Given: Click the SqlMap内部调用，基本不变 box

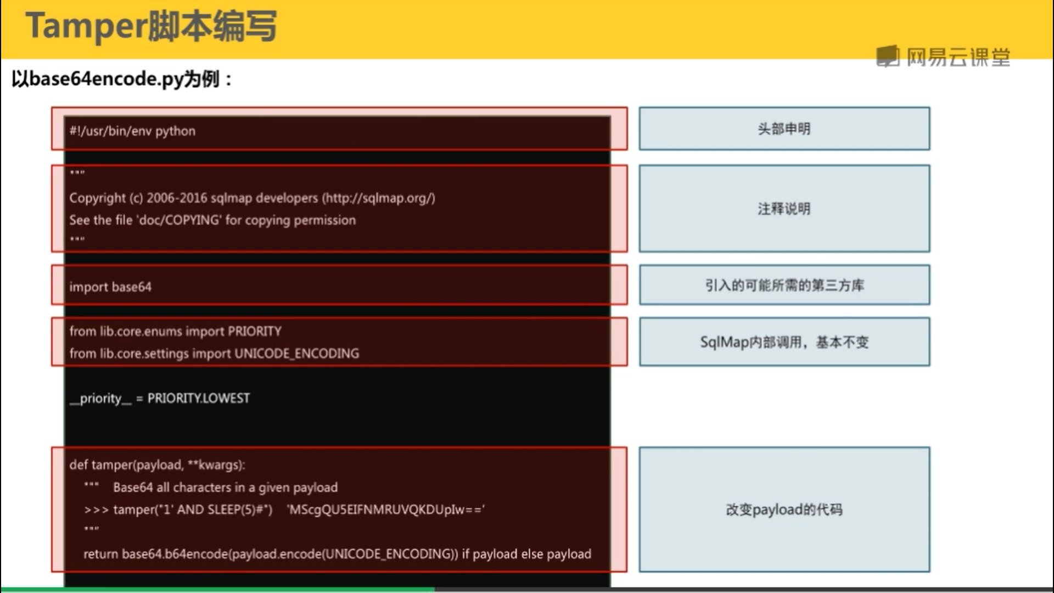Looking at the screenshot, I should pos(784,342).
